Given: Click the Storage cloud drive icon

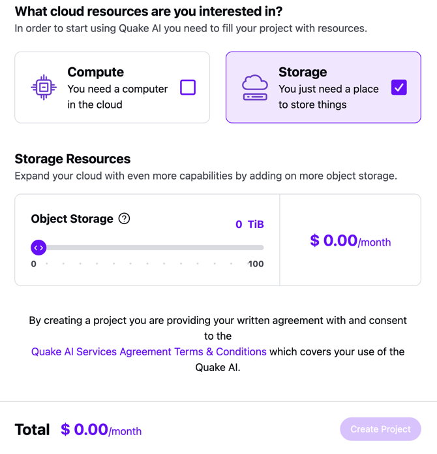Looking at the screenshot, I should click(254, 88).
